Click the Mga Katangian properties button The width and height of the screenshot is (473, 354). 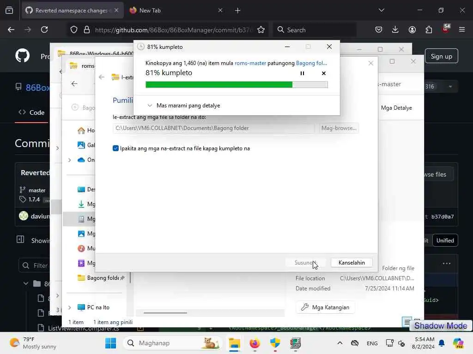point(325,307)
